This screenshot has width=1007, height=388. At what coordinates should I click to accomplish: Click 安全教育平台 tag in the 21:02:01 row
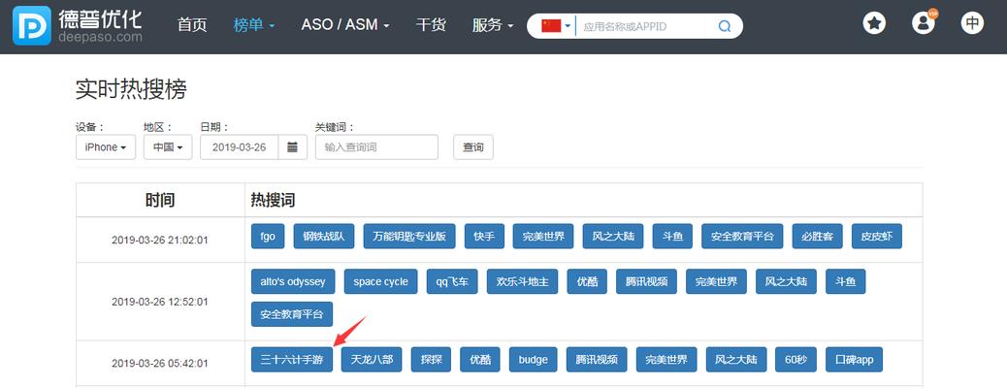point(742,237)
